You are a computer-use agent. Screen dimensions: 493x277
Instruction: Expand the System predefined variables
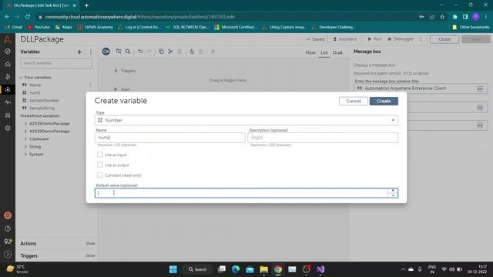pos(25,154)
